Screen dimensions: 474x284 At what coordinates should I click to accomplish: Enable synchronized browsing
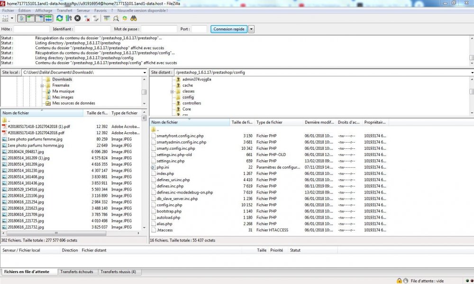pyautogui.click(x=125, y=18)
